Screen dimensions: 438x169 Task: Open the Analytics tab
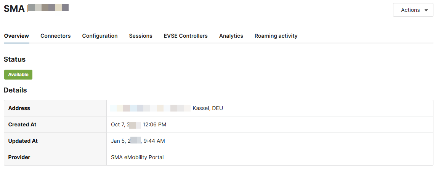pyautogui.click(x=231, y=36)
